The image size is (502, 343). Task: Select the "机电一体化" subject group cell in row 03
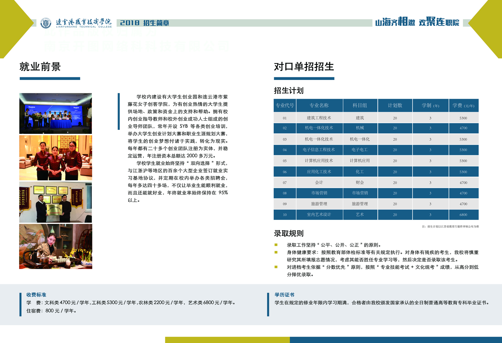[360, 139]
